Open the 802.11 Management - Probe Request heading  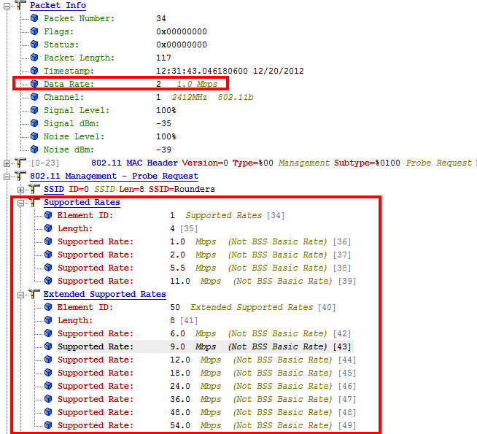(114, 176)
